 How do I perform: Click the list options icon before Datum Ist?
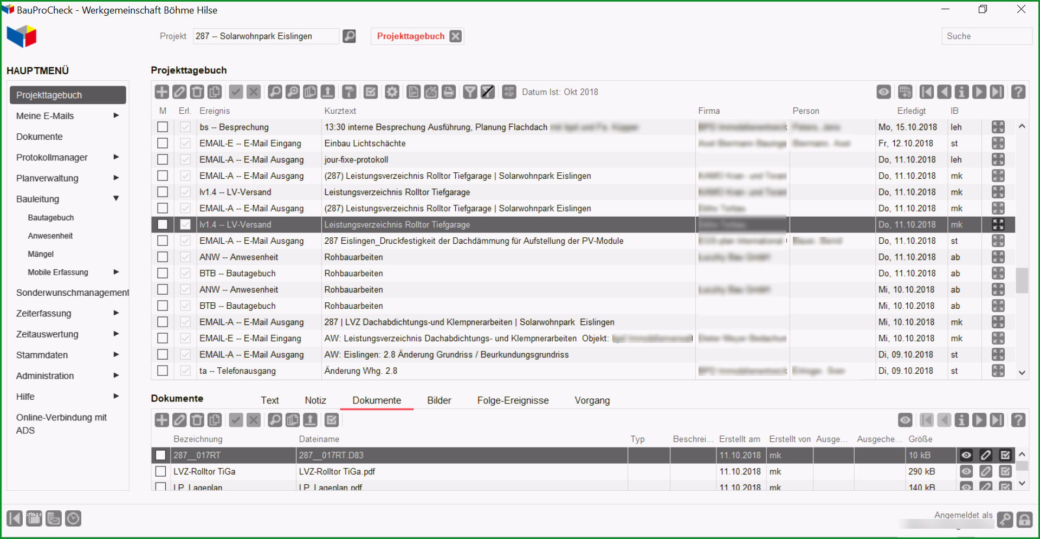509,92
